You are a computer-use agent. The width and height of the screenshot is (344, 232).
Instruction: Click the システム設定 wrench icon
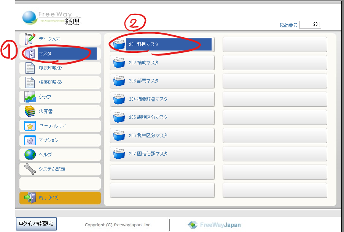pyautogui.click(x=30, y=169)
